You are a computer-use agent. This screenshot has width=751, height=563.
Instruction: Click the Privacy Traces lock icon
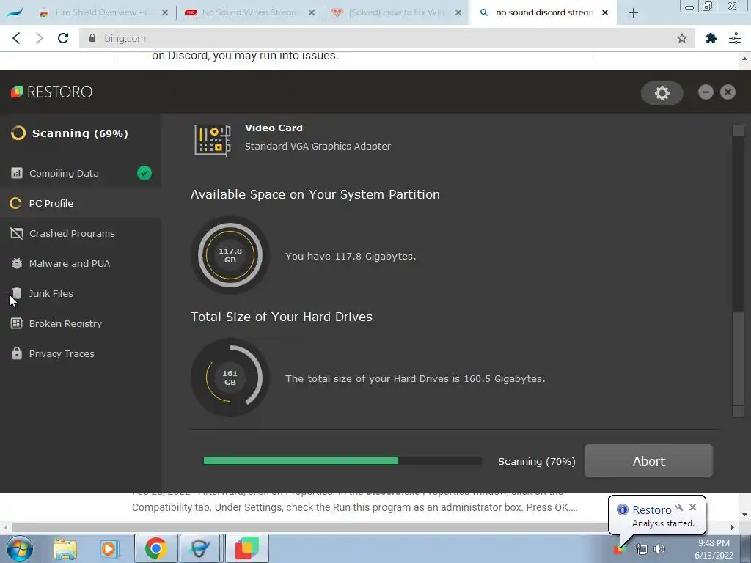tap(17, 353)
